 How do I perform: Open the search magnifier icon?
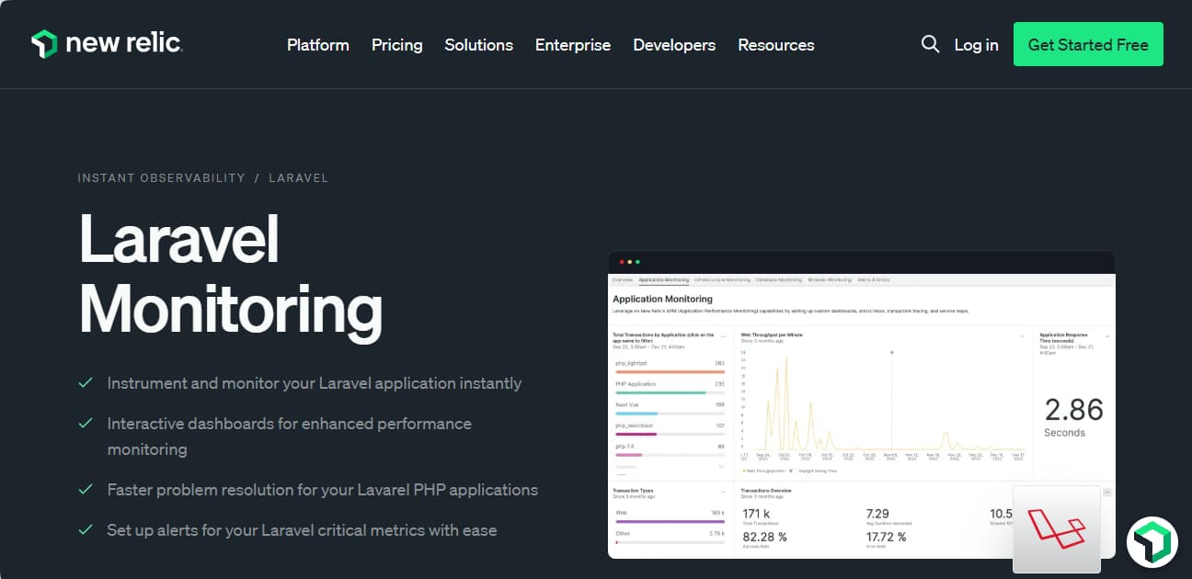coord(930,44)
